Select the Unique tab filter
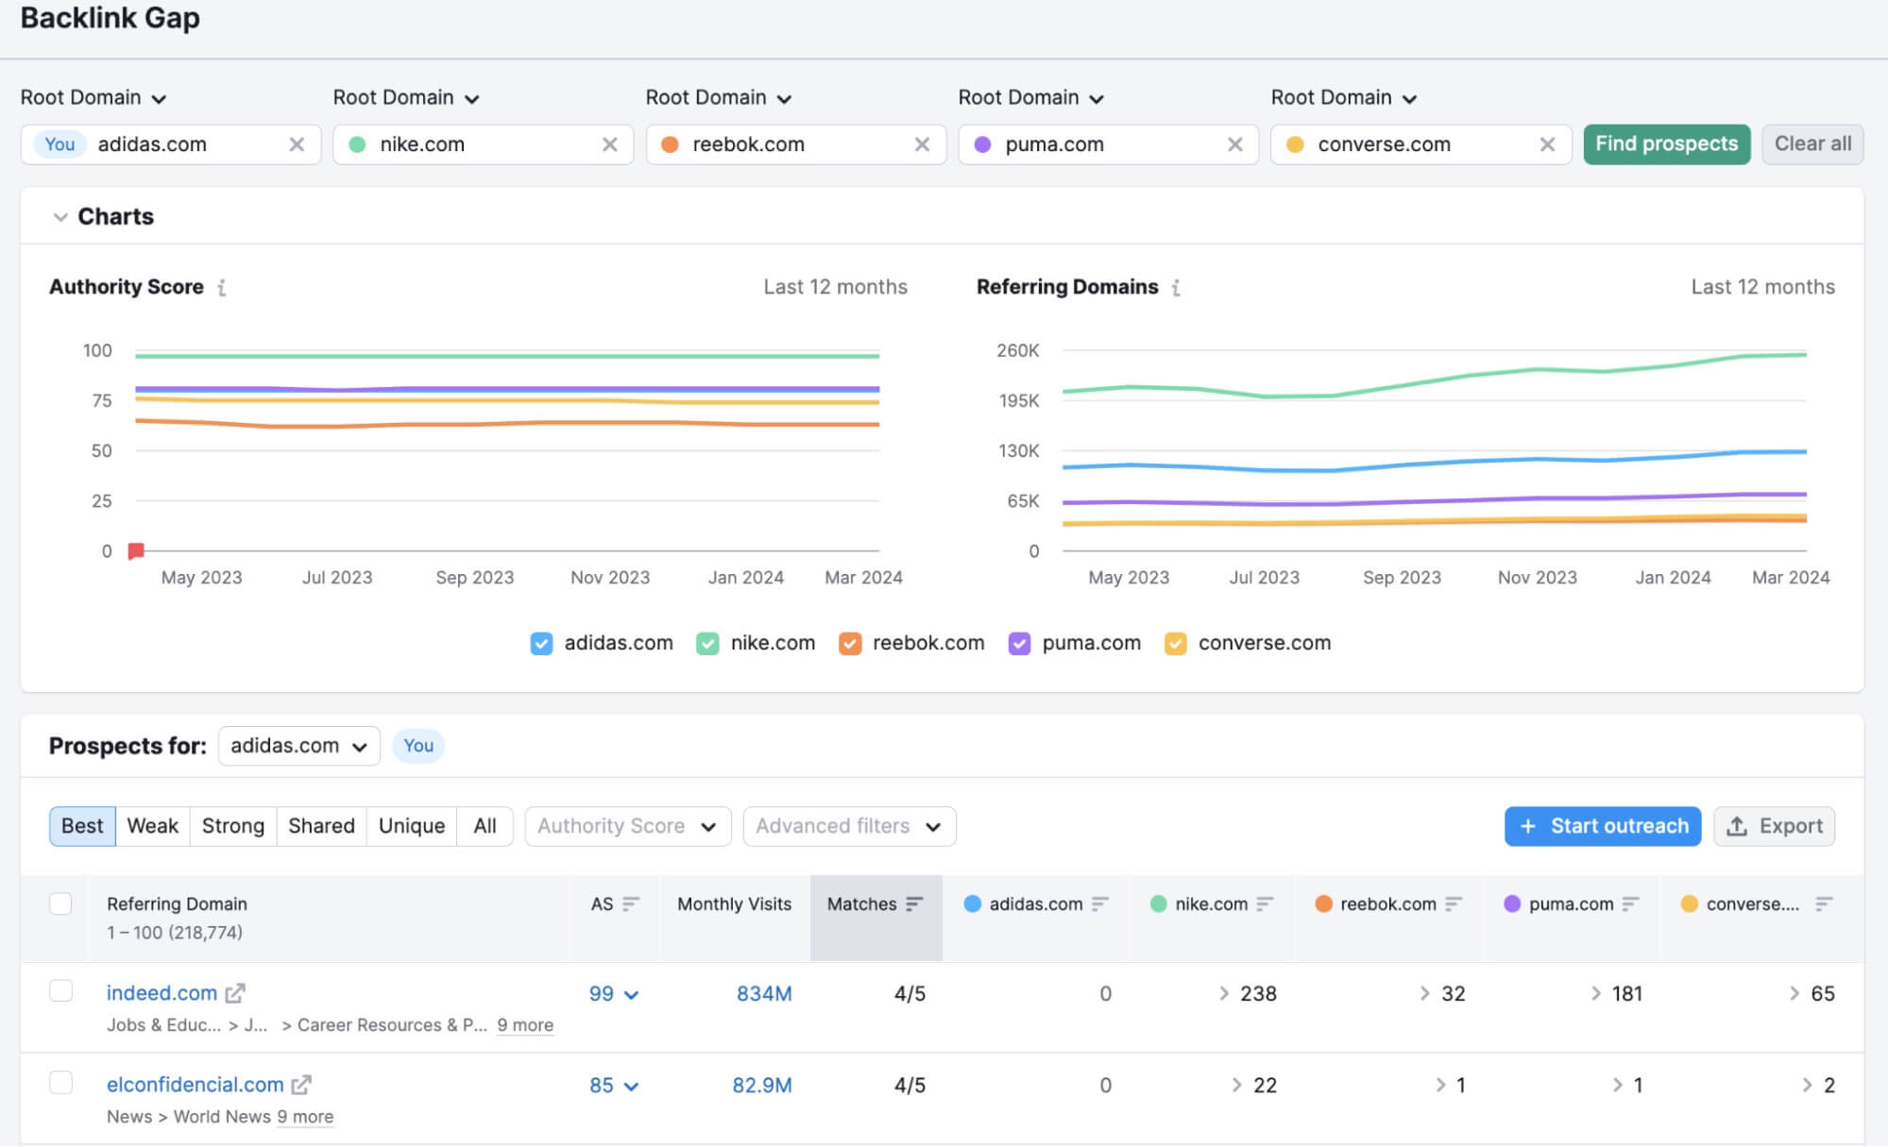This screenshot has width=1888, height=1147. point(410,826)
